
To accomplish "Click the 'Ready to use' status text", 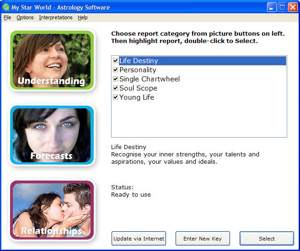I will coord(131,195).
